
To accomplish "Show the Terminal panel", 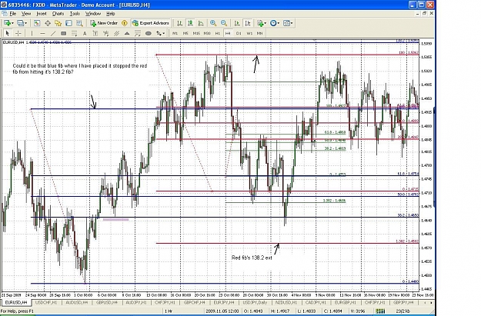I will tap(68, 23).
